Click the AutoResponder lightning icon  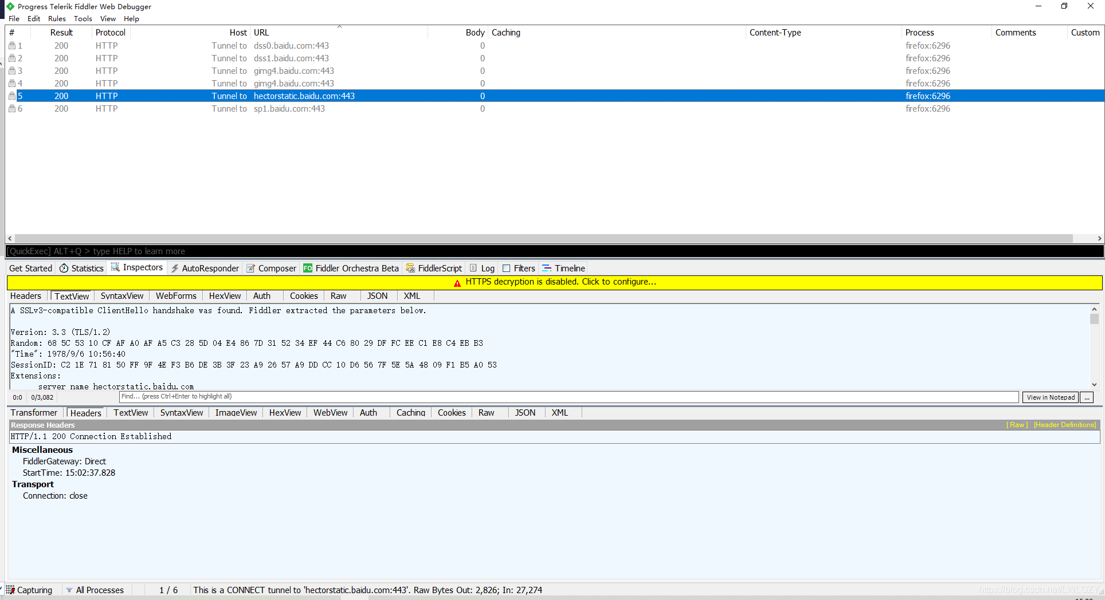point(175,268)
